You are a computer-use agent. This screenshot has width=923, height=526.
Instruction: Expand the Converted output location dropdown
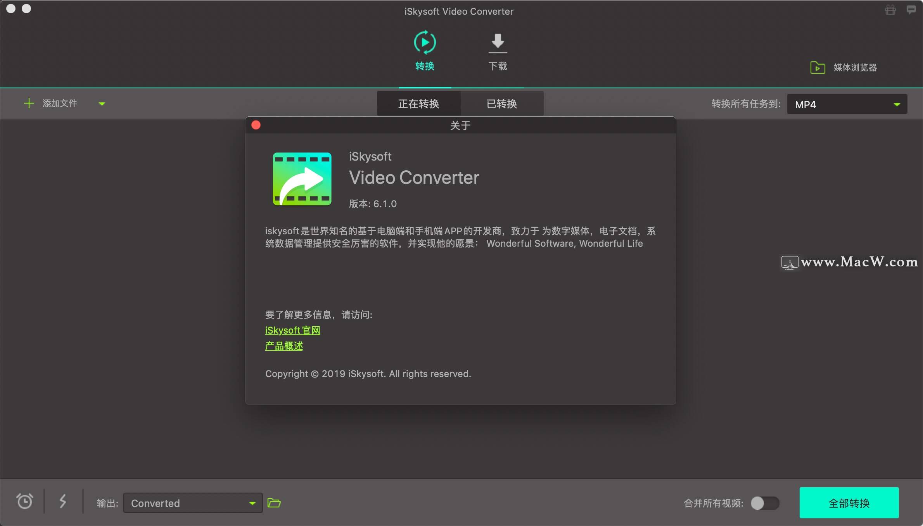tap(252, 503)
